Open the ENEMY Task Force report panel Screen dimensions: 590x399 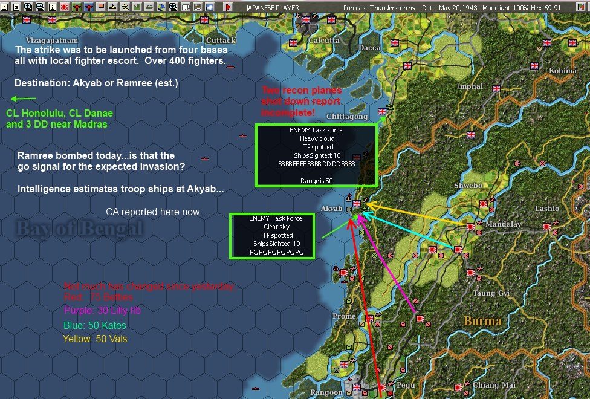[317, 154]
